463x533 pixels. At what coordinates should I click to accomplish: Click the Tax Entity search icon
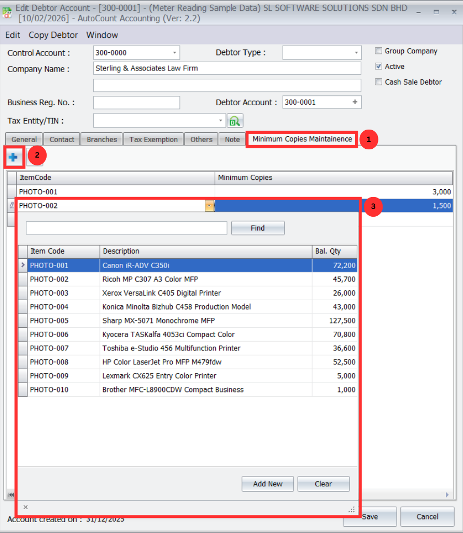tap(235, 121)
